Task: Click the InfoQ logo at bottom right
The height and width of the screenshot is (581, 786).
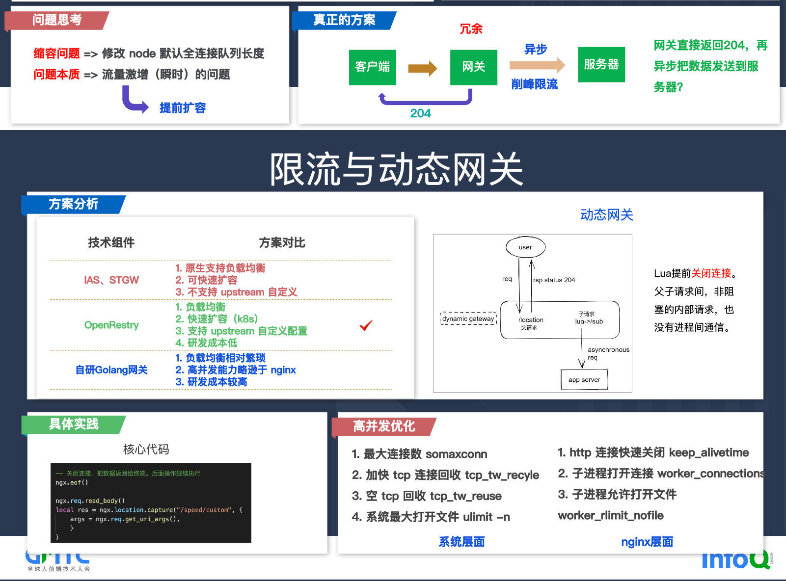Action: (736, 560)
